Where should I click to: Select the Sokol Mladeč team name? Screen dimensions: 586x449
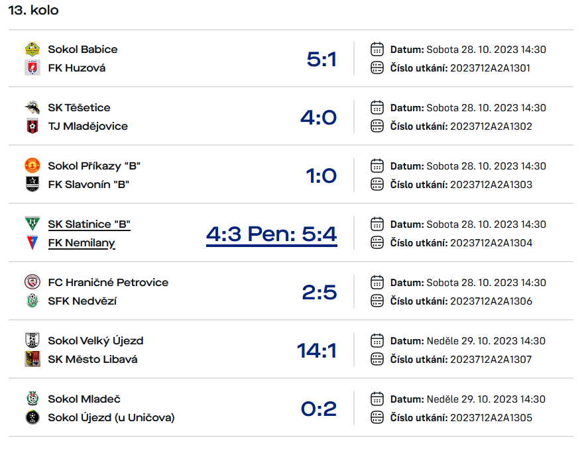[84, 399]
